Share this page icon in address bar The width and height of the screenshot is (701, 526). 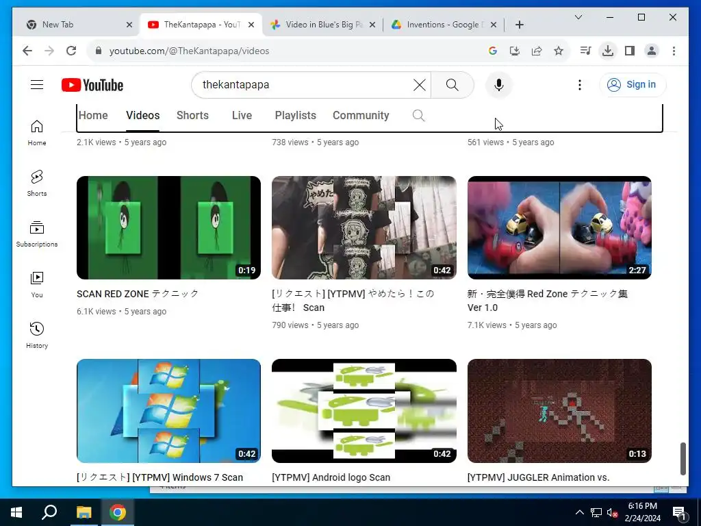(x=537, y=51)
